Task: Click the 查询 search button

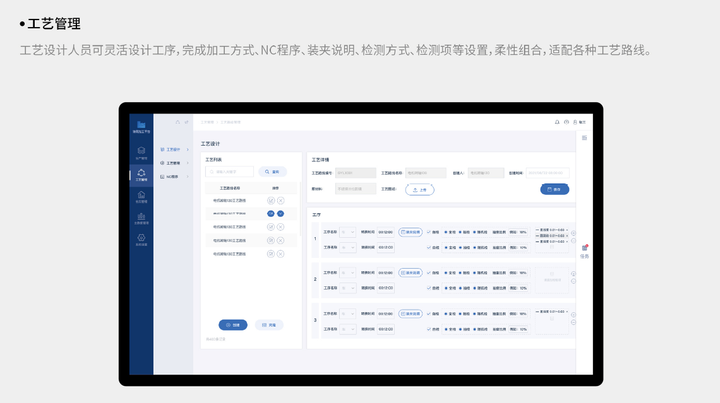Action: (272, 172)
